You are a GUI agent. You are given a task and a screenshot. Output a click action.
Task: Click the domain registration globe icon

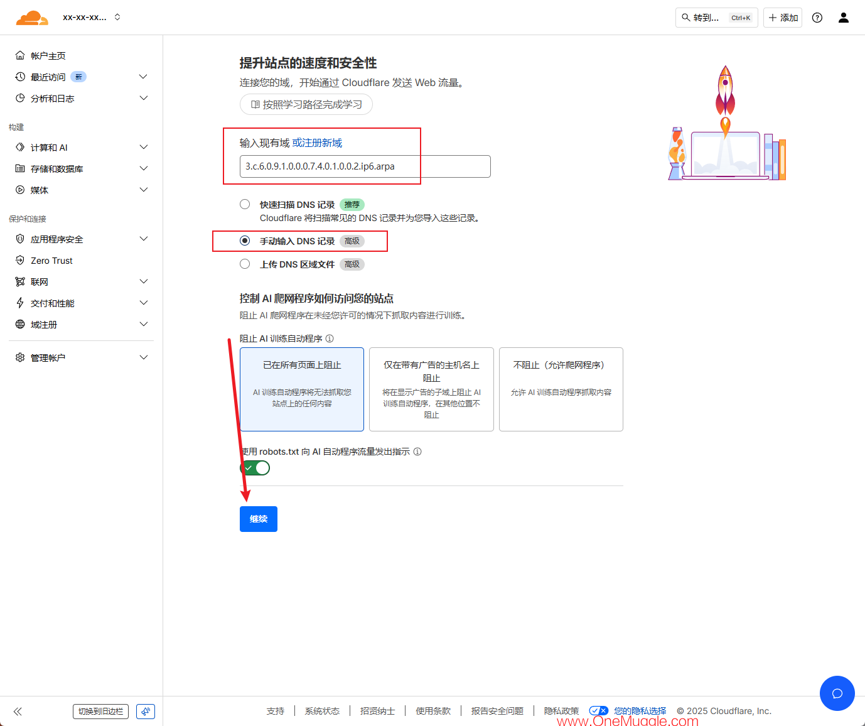(20, 324)
